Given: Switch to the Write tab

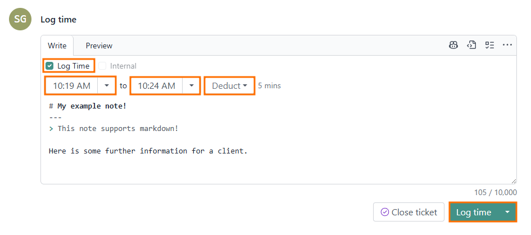Looking at the screenshot, I should tap(57, 46).
